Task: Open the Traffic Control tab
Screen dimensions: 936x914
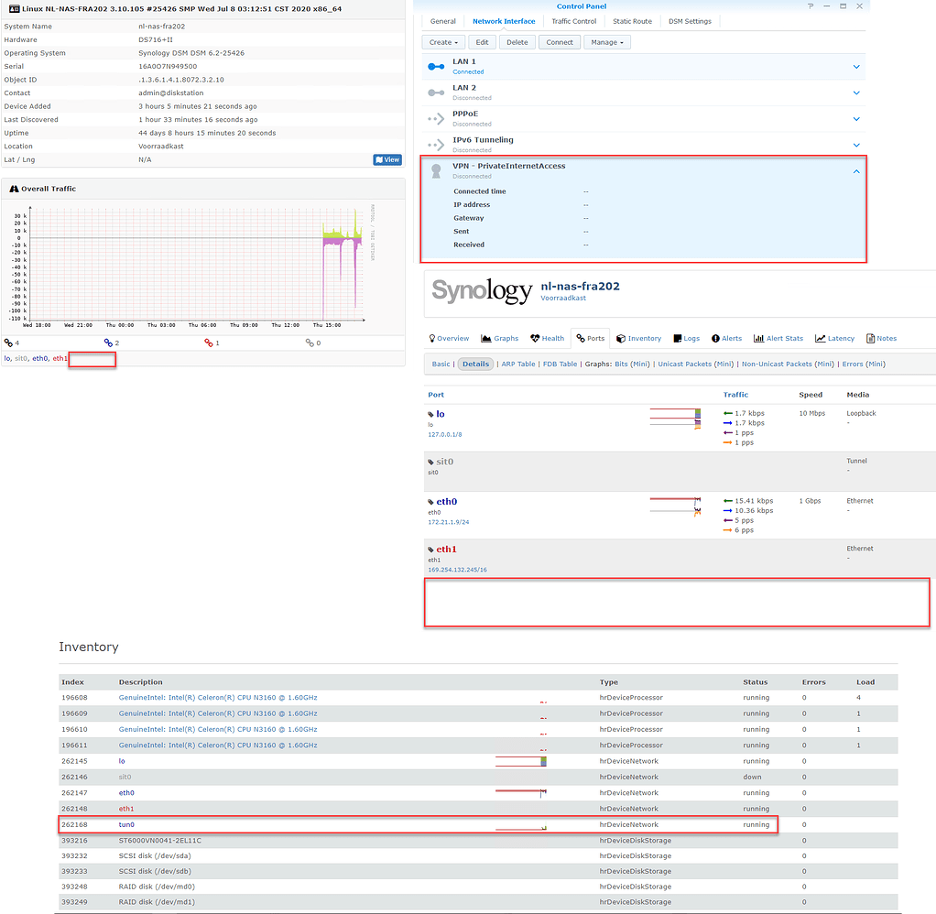Action: point(573,21)
